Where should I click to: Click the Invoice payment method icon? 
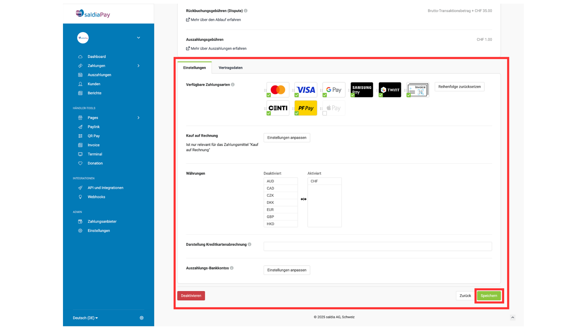pos(418,90)
